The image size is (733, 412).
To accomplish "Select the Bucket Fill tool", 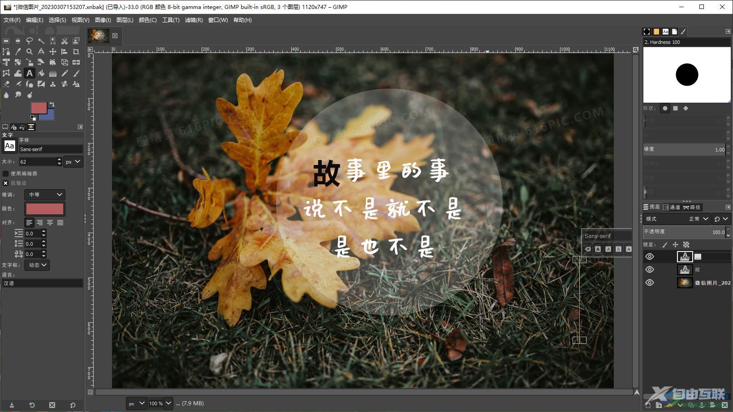I will 41,73.
